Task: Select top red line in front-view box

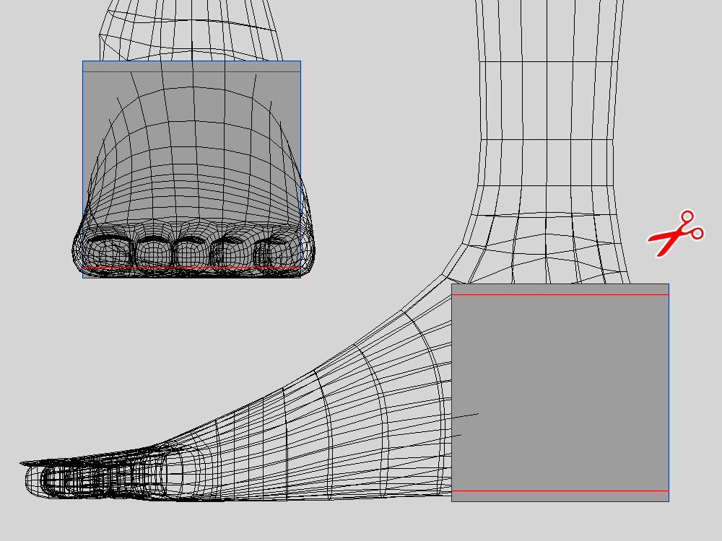Action: coord(191,71)
